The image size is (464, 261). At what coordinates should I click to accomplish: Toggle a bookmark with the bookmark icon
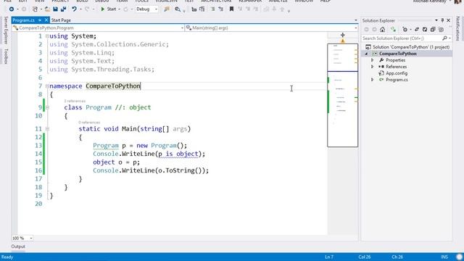pos(231,9)
